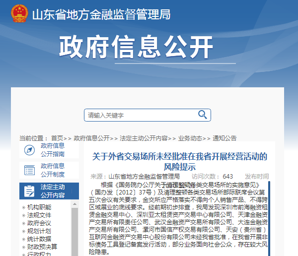
Task: Click the 发布时间 label
Action: point(257,177)
